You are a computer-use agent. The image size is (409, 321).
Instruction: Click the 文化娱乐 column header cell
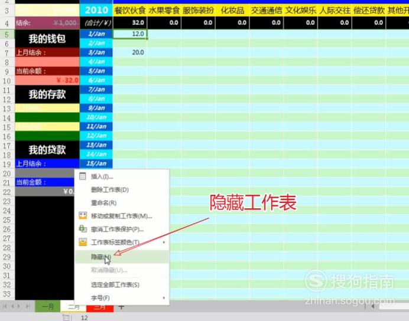[x=301, y=10]
